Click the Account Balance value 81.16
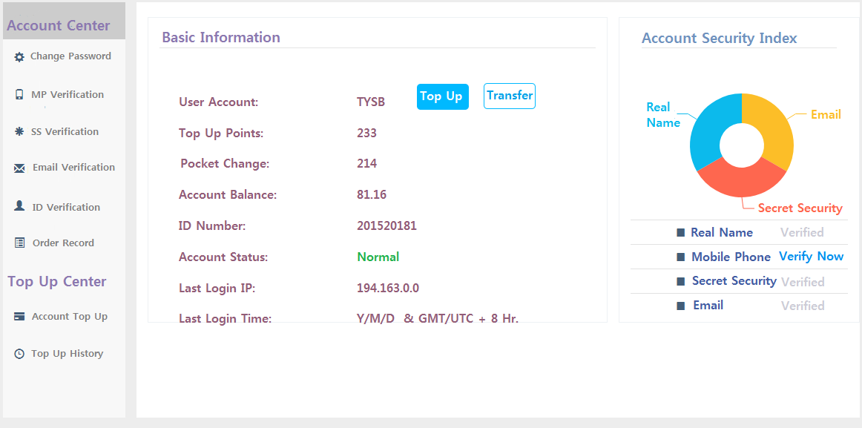Image resolution: width=862 pixels, height=428 pixels. pos(372,194)
